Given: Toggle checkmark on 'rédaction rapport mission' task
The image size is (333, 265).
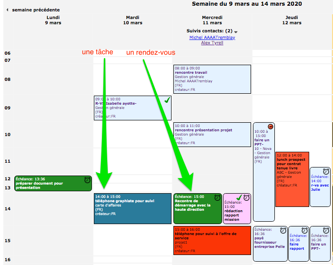Looking at the screenshot, I should click(239, 197).
